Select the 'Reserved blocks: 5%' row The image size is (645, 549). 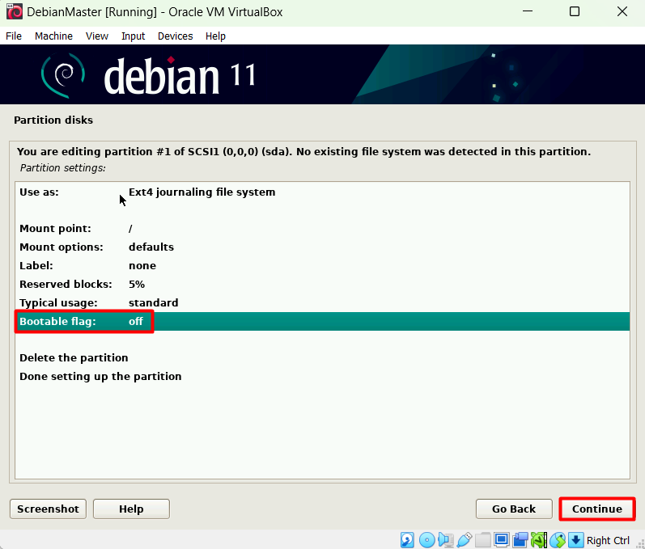[322, 284]
